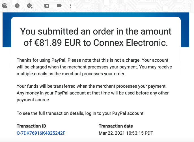Open the Labels tag icon
The image size is (194, 142).
[59, 6]
